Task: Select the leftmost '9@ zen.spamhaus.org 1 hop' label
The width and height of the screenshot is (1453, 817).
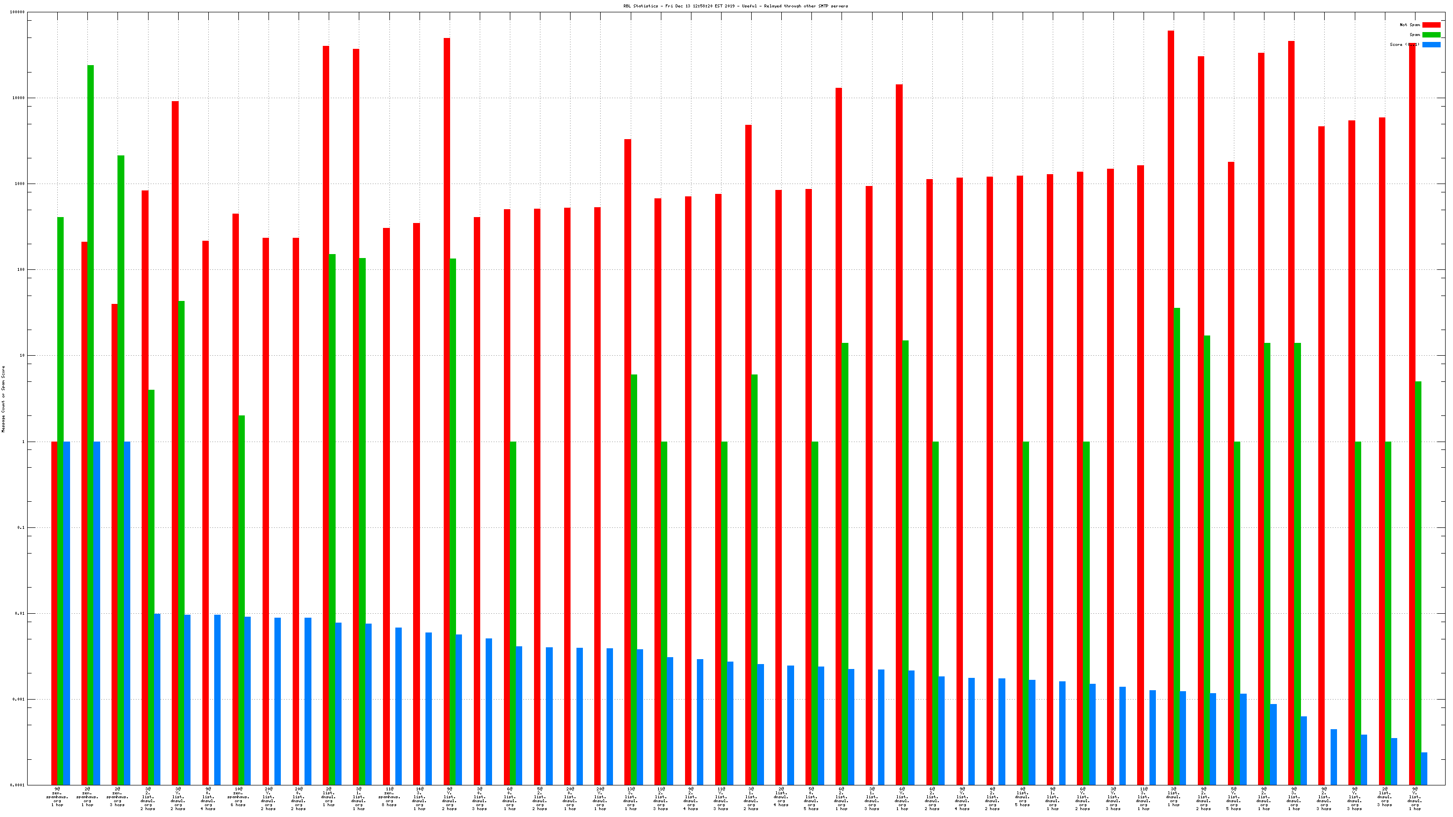Action: (x=57, y=797)
